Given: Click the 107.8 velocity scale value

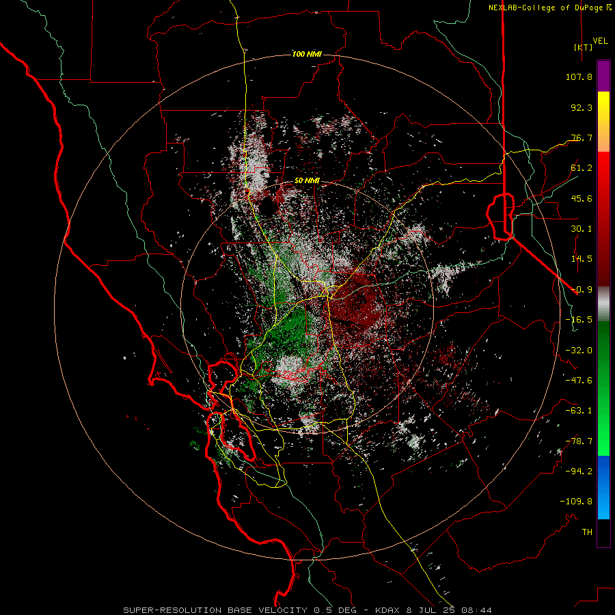Looking at the screenshot, I should click(579, 77).
